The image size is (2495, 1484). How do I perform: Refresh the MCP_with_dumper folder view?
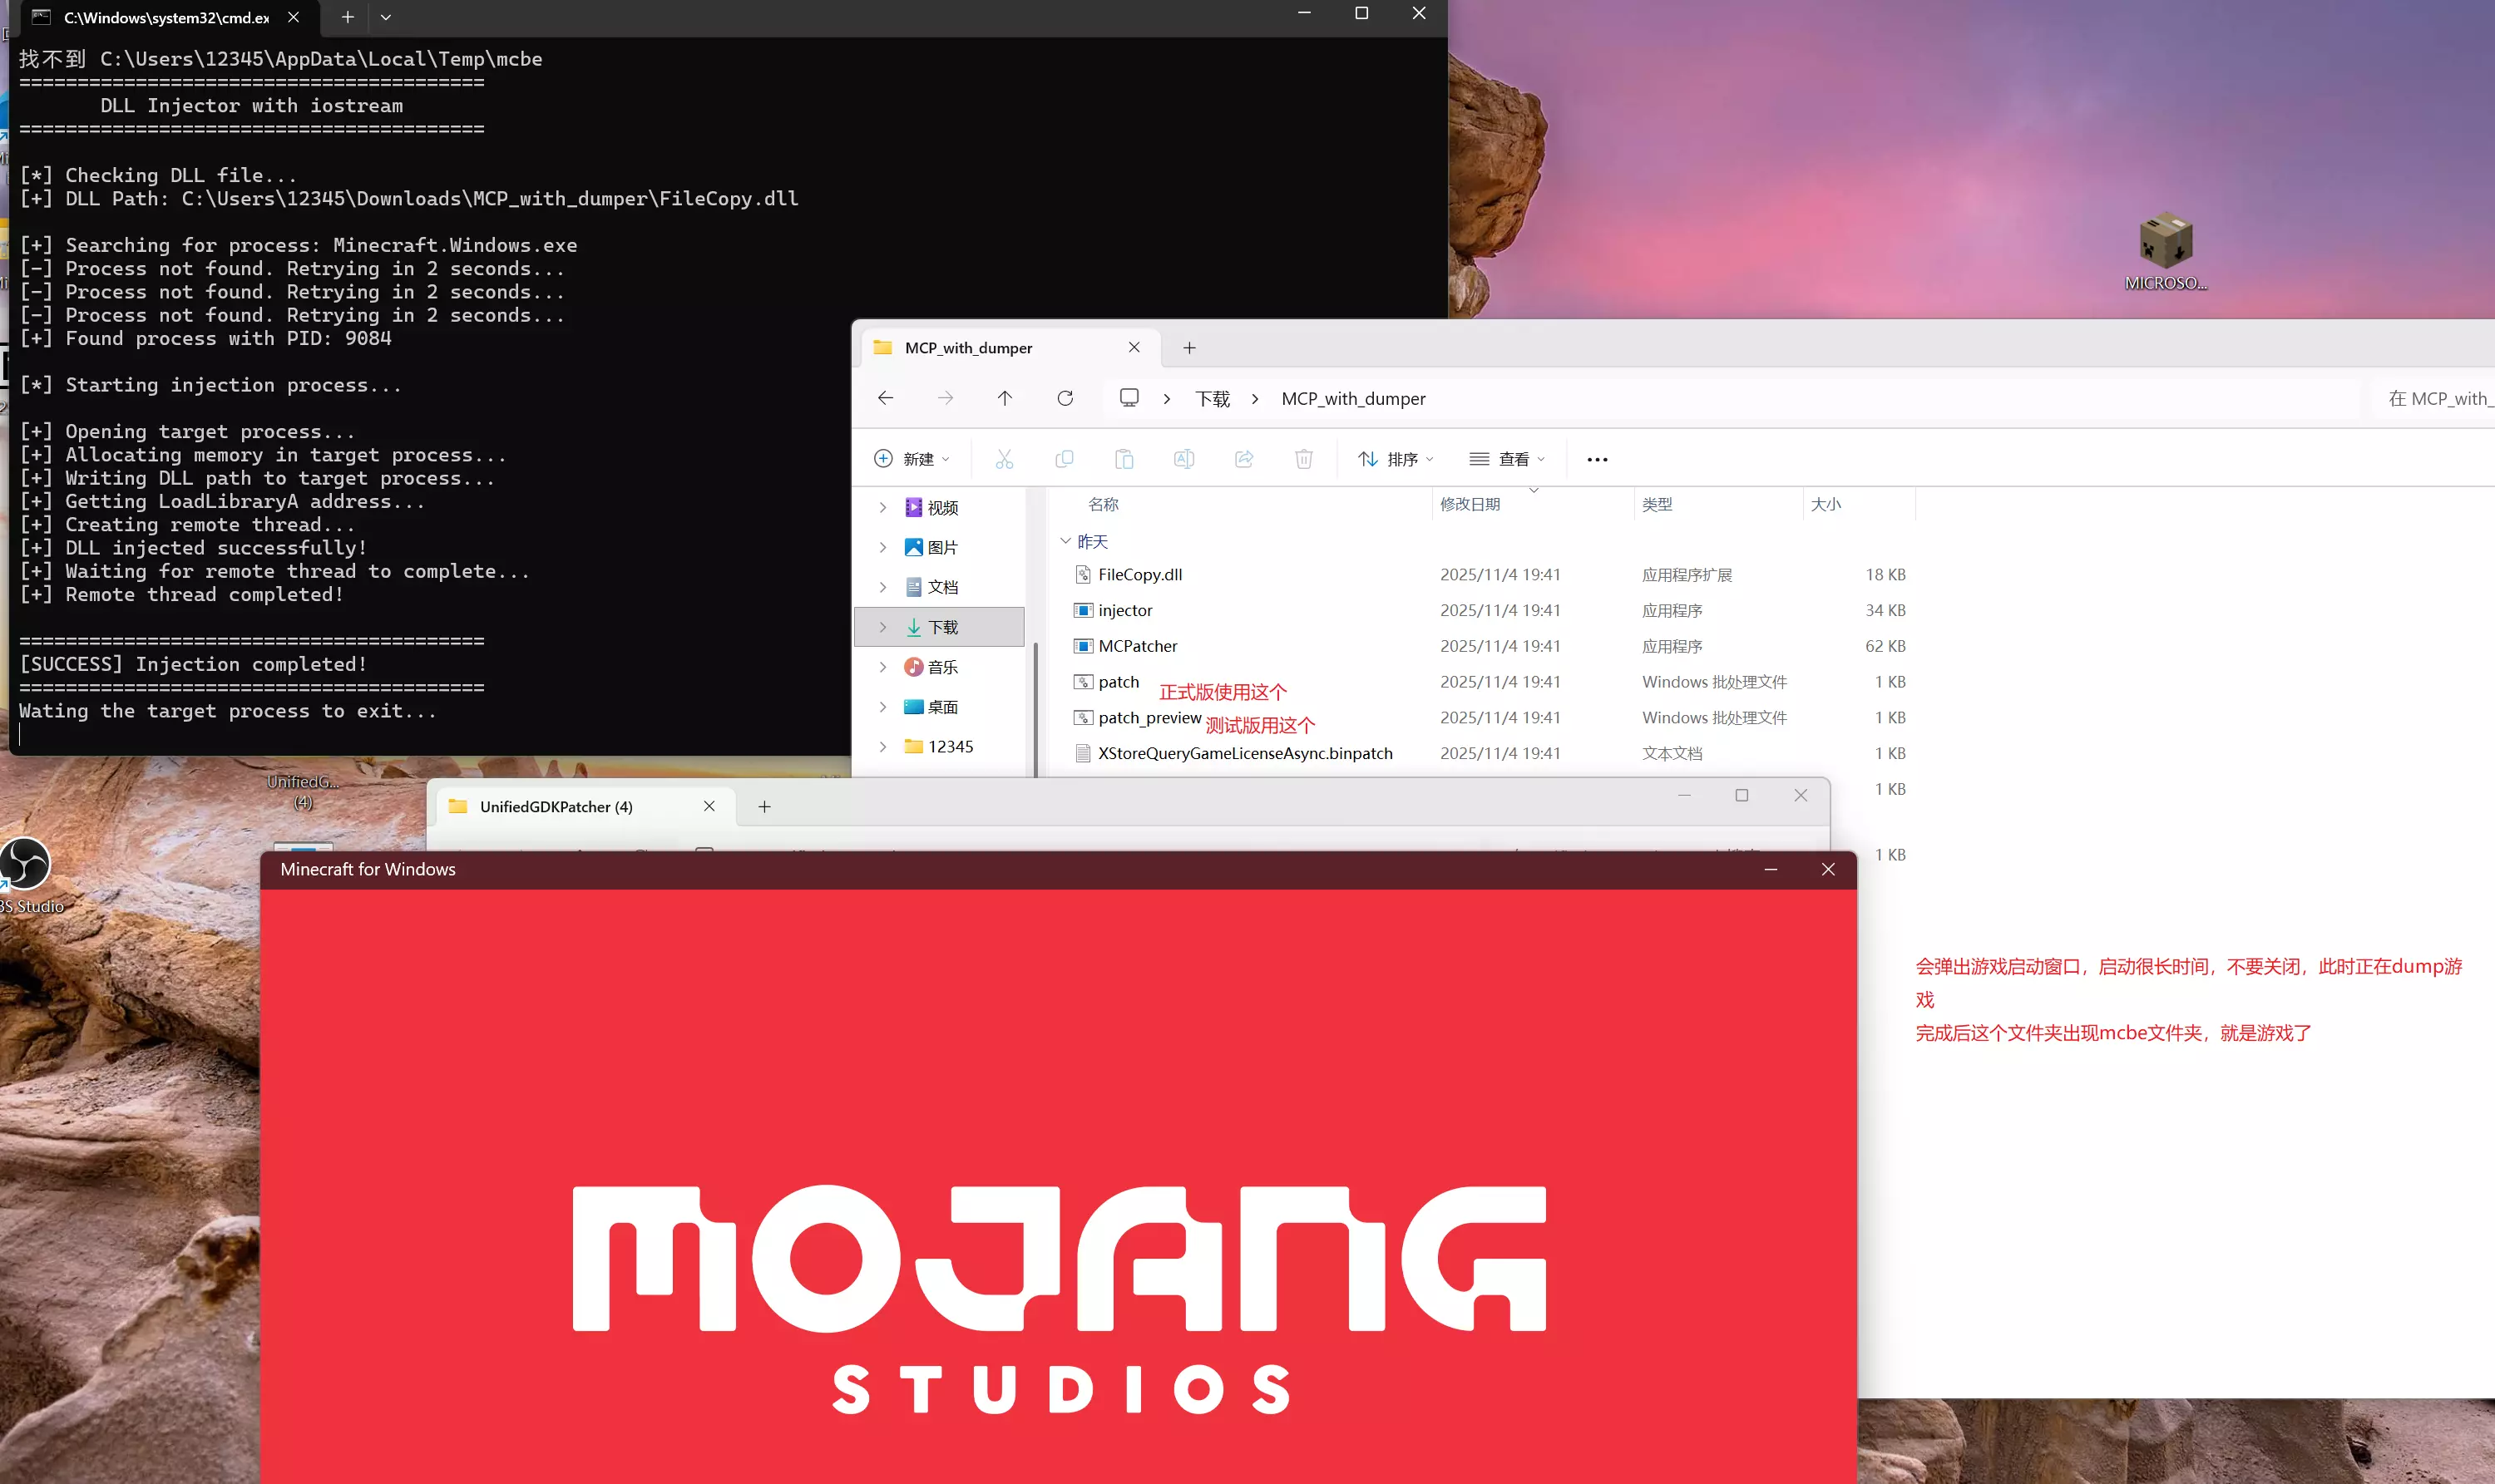point(1065,398)
